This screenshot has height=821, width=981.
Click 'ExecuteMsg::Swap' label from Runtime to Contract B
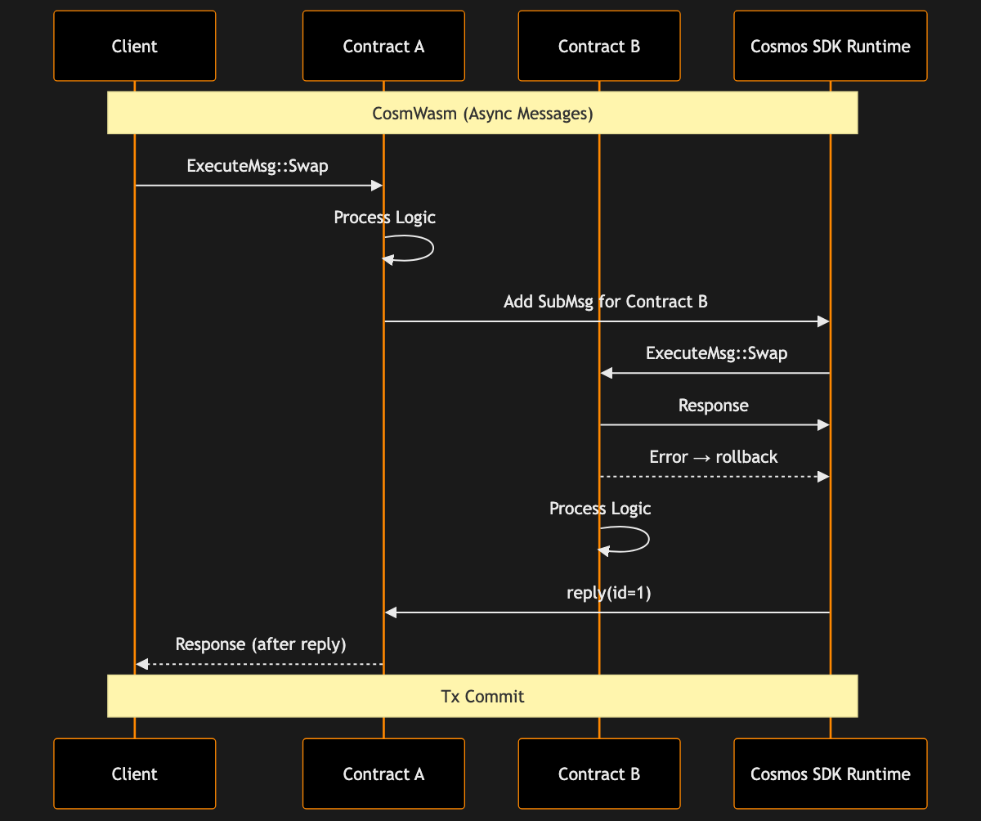[x=716, y=353]
